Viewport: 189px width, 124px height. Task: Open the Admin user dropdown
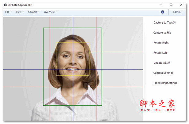click(x=177, y=12)
